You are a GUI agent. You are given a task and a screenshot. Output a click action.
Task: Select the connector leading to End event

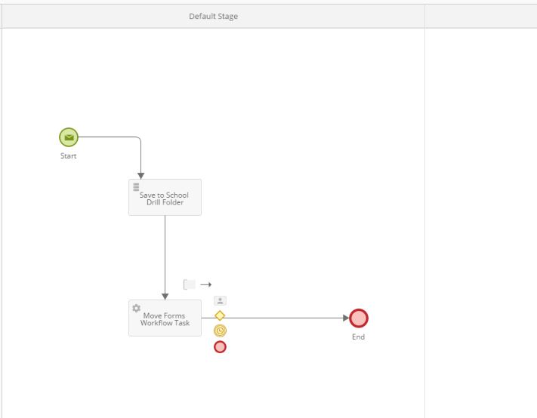(287, 318)
